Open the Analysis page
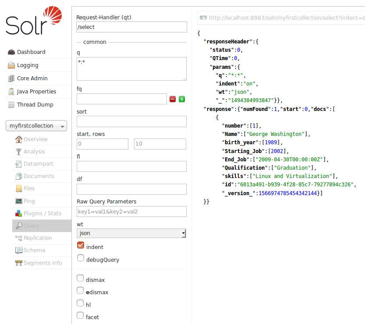The image size is (365, 324). pos(34,152)
